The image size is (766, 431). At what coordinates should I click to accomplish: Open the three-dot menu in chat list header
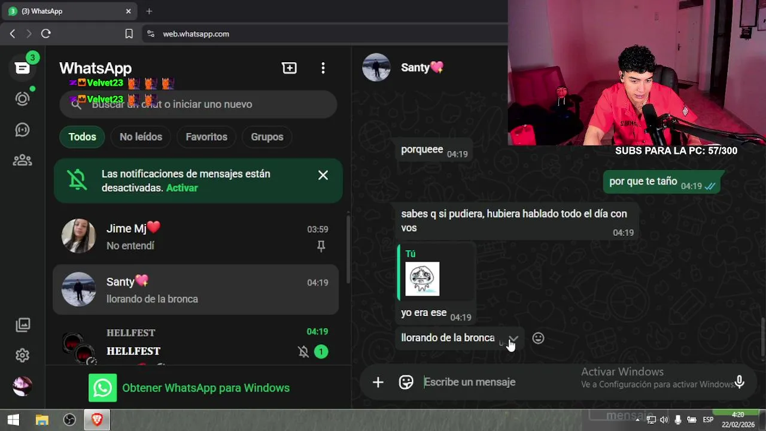coord(323,68)
